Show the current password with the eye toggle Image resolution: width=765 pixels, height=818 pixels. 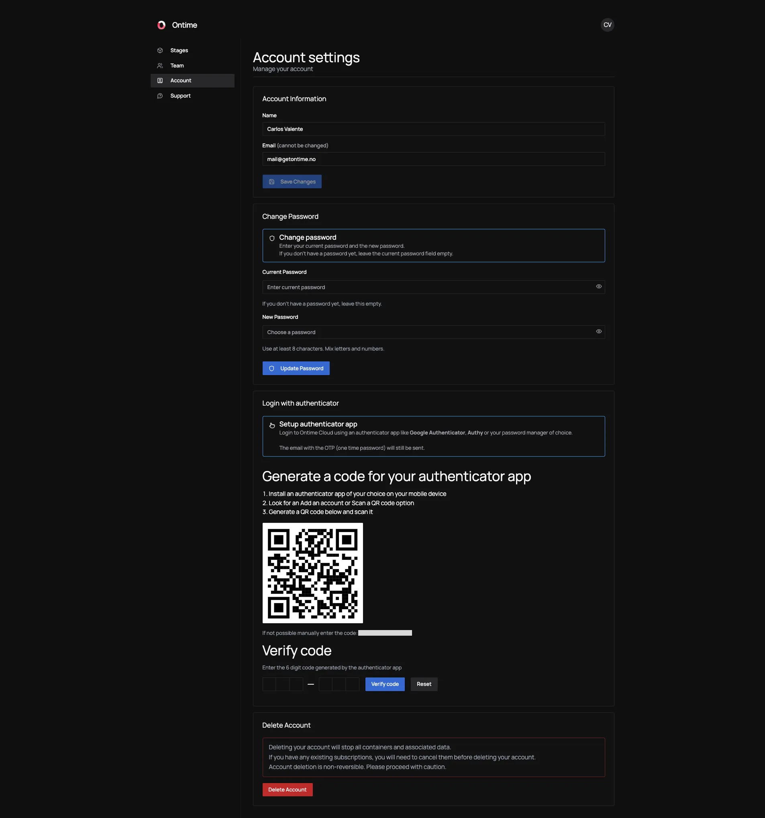(598, 286)
